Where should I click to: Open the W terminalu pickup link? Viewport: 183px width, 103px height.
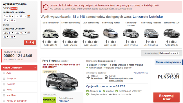click(x=97, y=78)
